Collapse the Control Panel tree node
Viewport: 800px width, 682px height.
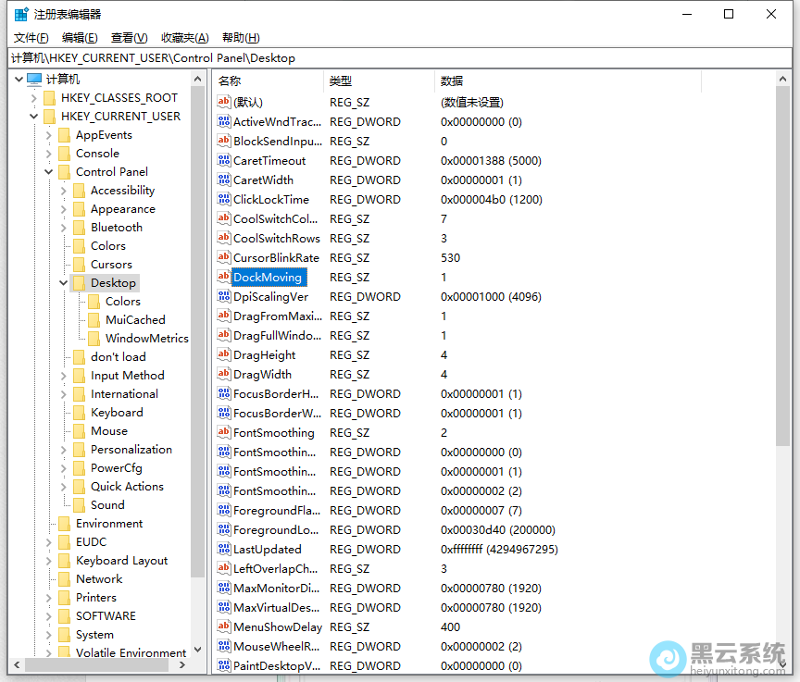[49, 172]
